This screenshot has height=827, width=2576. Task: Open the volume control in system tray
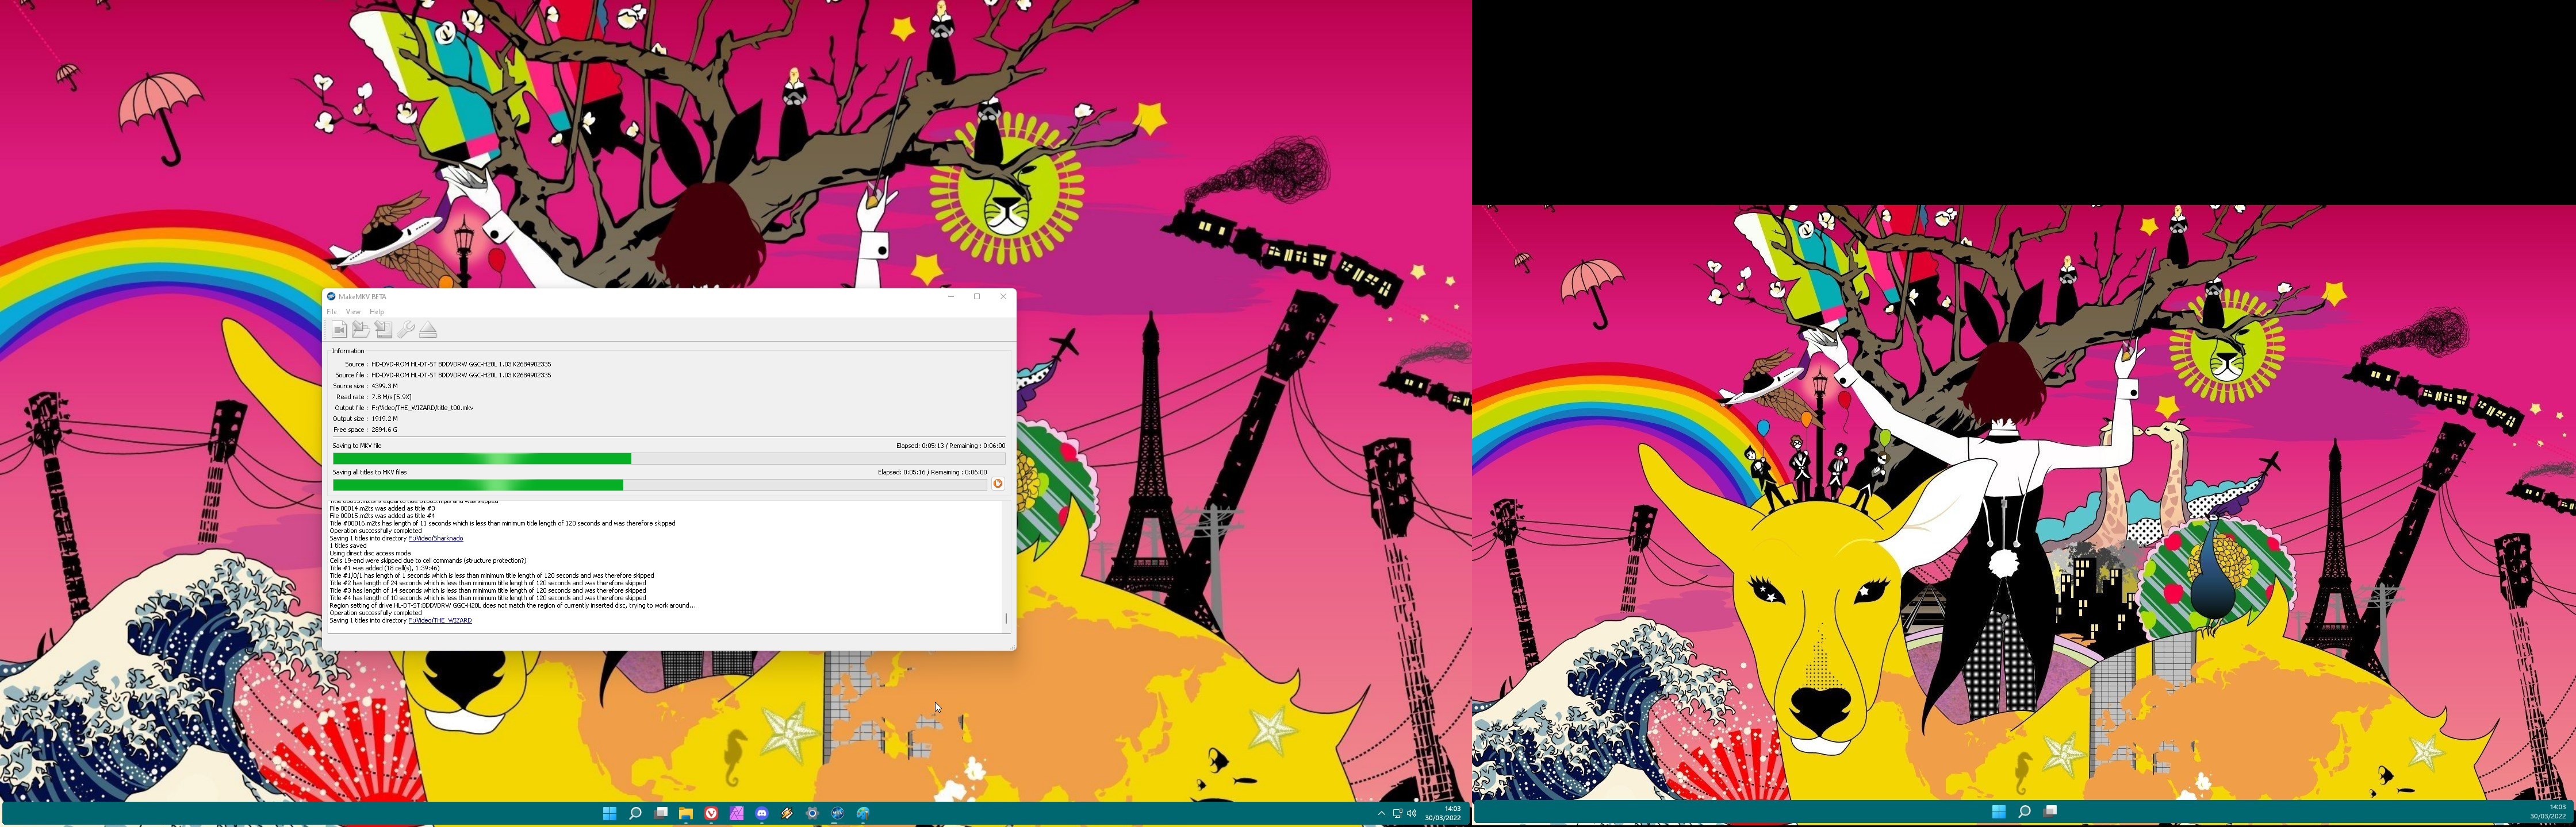[x=1411, y=813]
